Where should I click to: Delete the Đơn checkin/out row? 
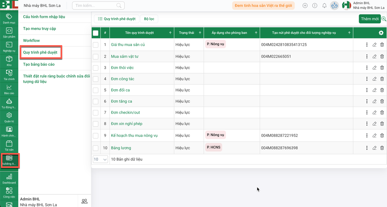[x=382, y=112]
